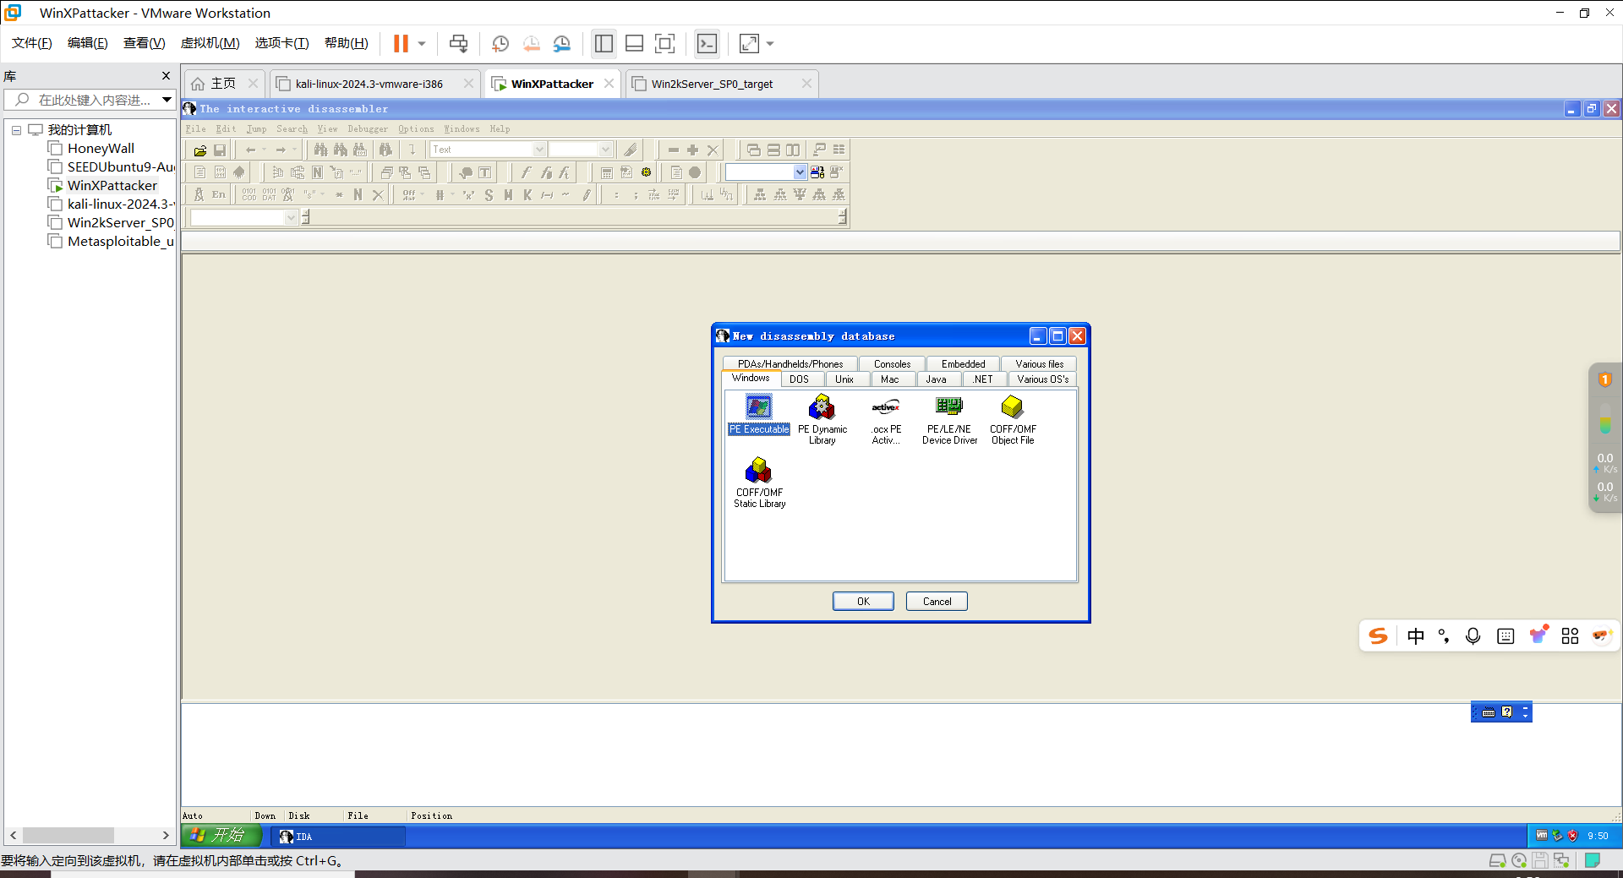Click the Sogou toolbox grid icon
The image size is (1623, 878).
pyautogui.click(x=1570, y=636)
